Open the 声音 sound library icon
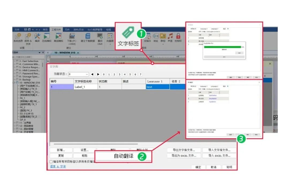289x176 pixels. click(x=170, y=38)
